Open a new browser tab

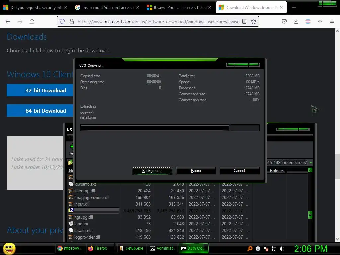click(294, 8)
